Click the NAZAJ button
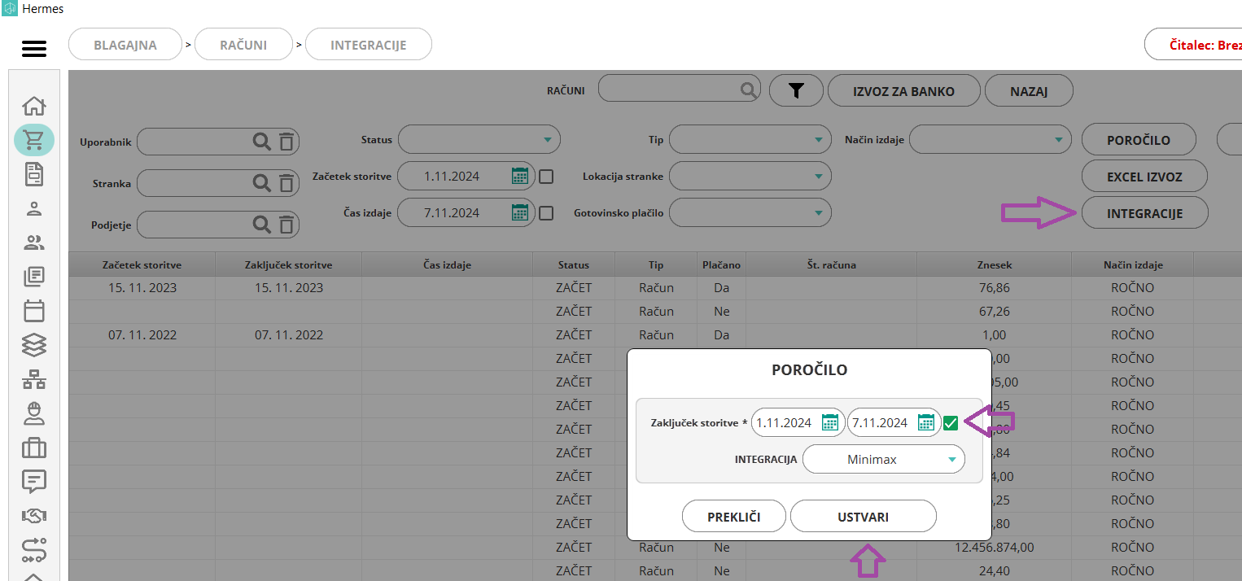 (x=1029, y=91)
